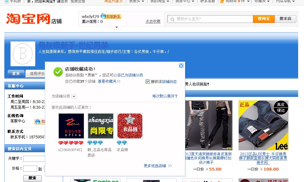This screenshot has width=304, height=182.
Task: Click the 2013正品LEE男士 牛仔裤 product title
Action: [x=263, y=158]
